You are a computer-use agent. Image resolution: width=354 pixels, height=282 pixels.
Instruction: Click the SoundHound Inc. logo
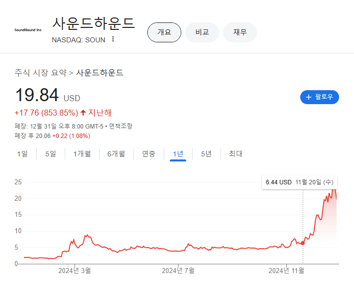pos(28,30)
